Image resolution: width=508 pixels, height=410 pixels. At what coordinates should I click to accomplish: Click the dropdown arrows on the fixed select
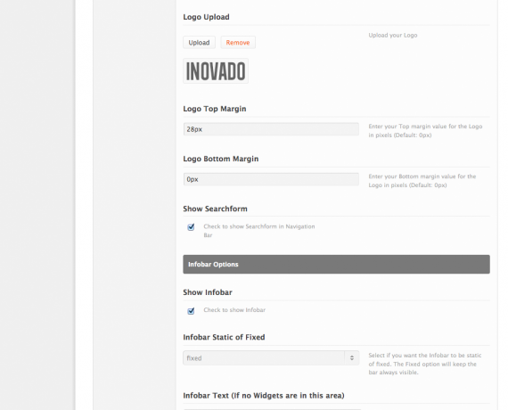click(352, 357)
